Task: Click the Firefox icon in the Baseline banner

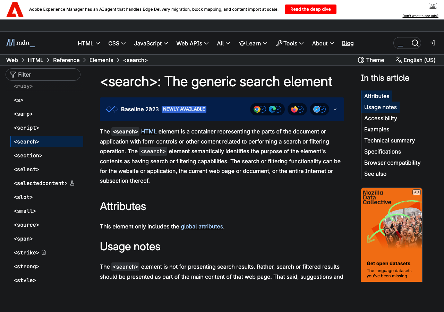Action: [293, 109]
